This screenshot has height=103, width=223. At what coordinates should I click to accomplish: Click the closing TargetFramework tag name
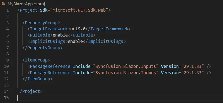pos(109,29)
